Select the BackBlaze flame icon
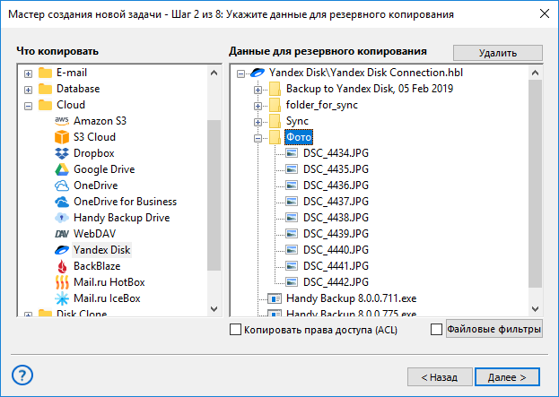559x397 pixels. (62, 266)
